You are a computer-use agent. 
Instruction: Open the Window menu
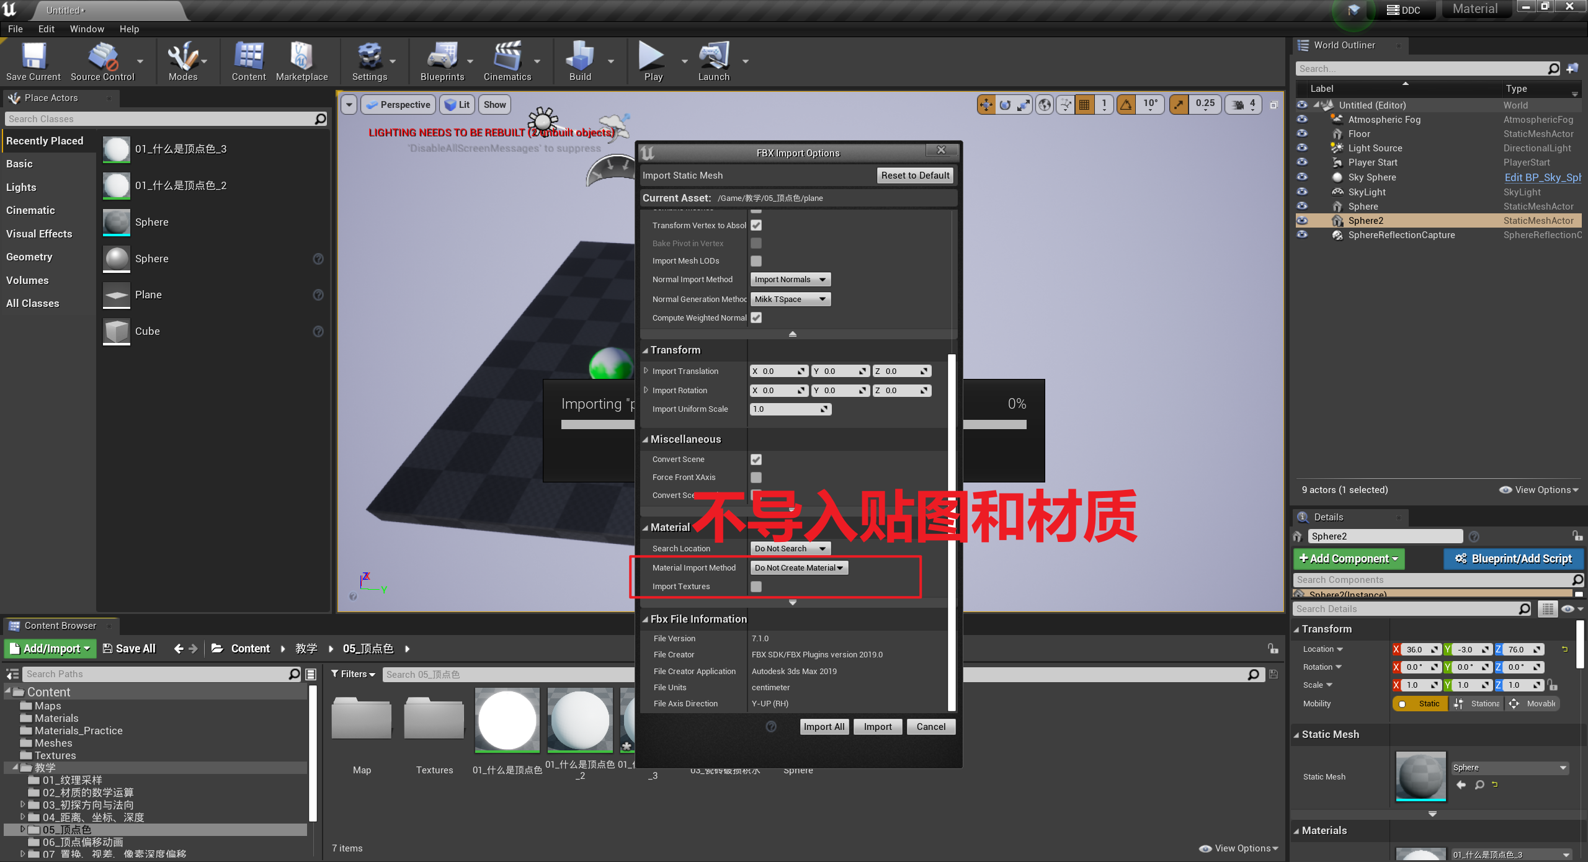pyautogui.click(x=87, y=29)
